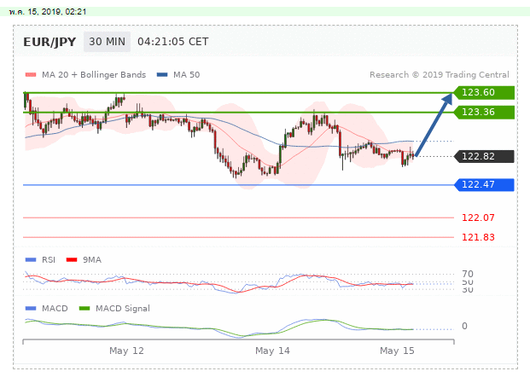
Task: Click the 123.36 green resistance price tag
Action: point(484,112)
